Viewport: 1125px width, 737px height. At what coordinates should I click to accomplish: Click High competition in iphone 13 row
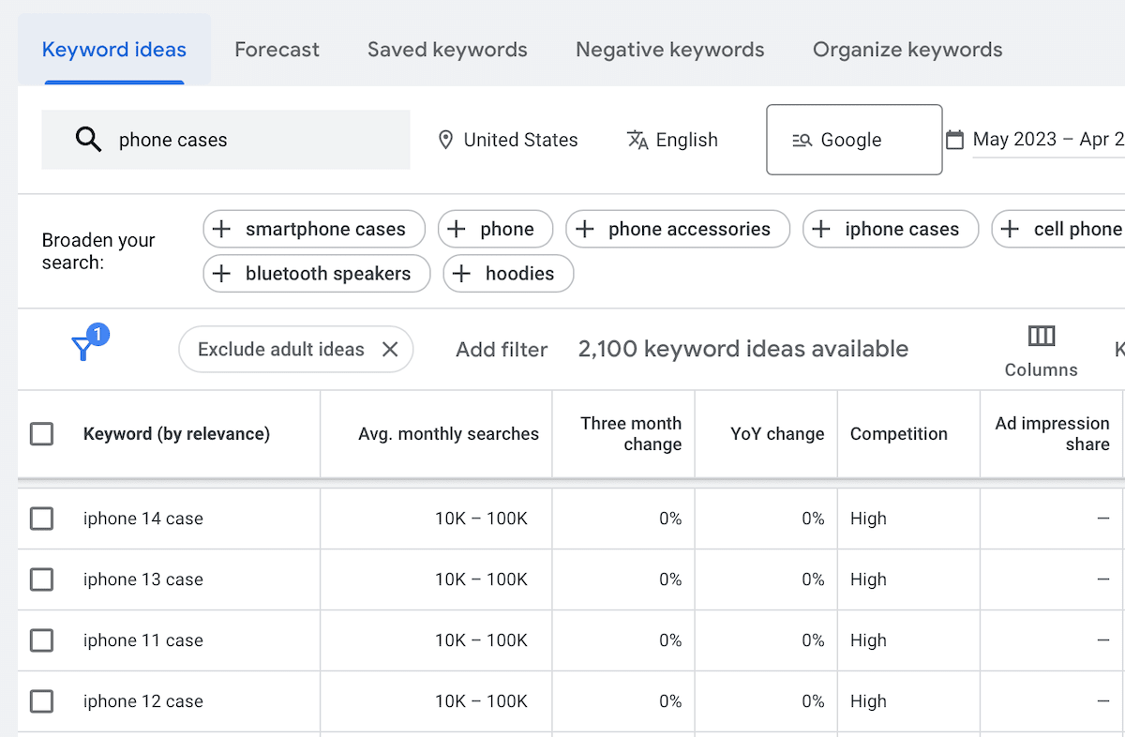click(868, 579)
